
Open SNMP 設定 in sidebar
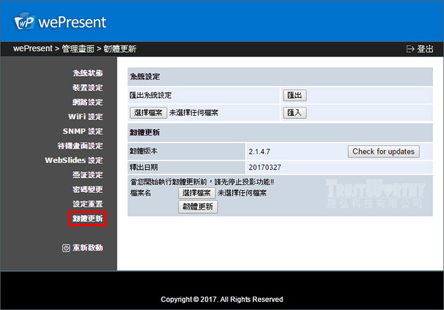coord(83,132)
